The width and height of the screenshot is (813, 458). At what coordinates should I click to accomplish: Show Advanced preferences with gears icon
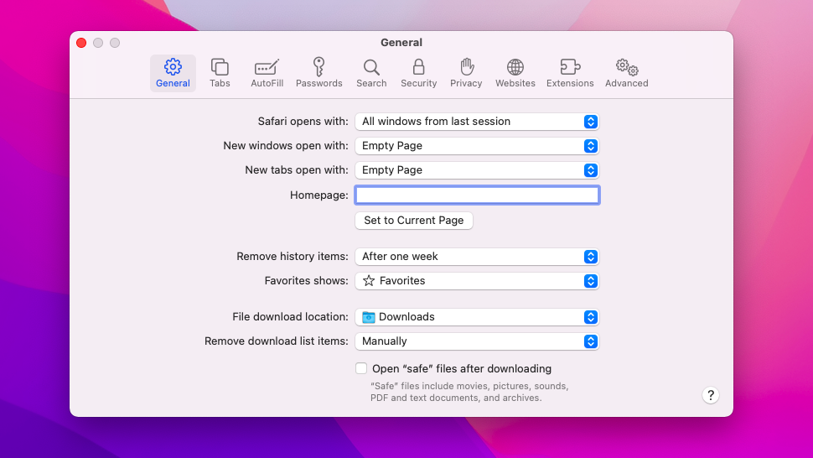(x=626, y=73)
